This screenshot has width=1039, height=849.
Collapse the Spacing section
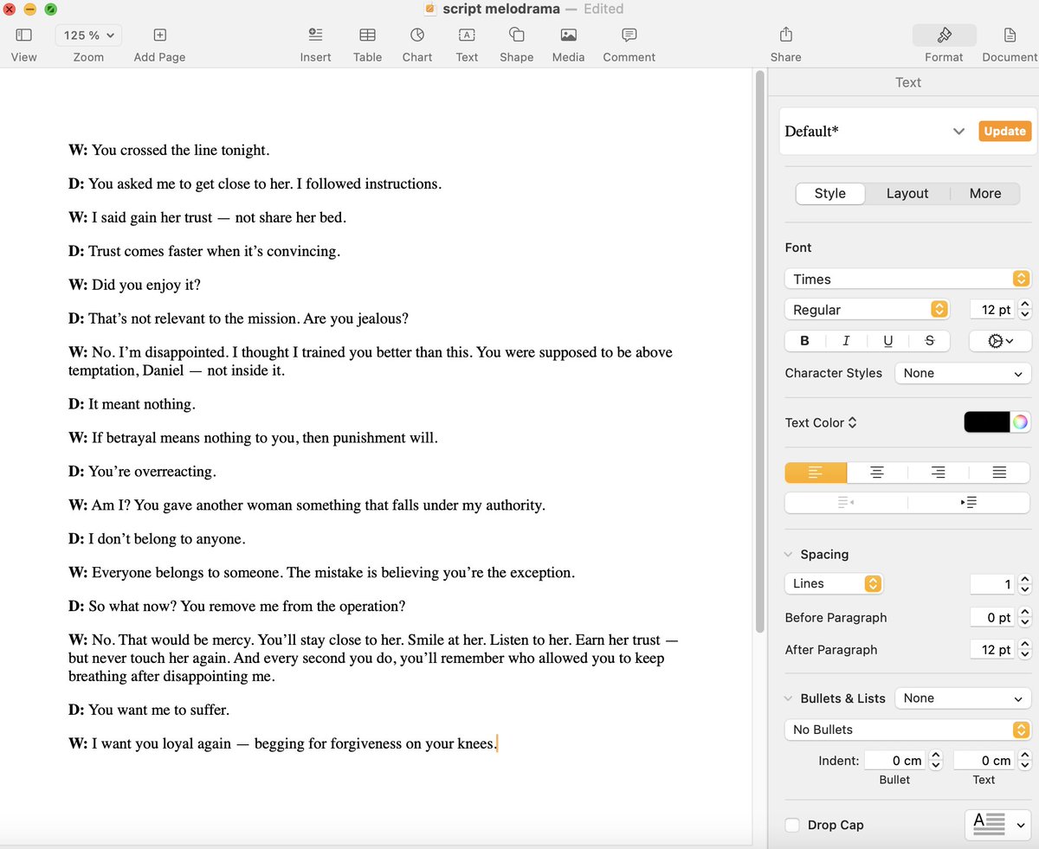(x=789, y=555)
